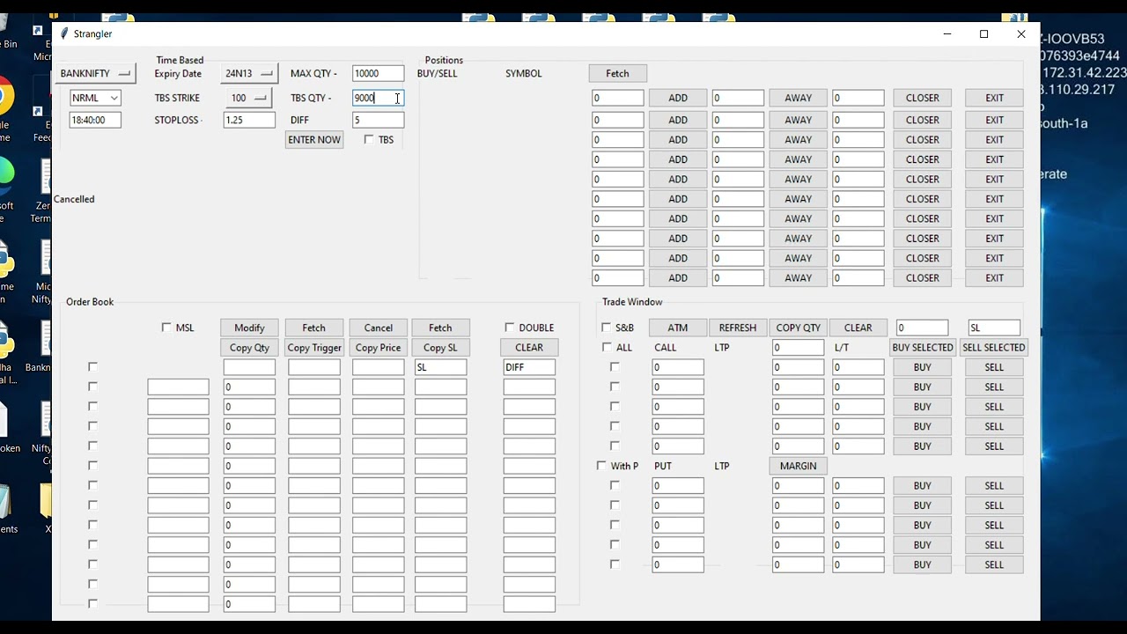
Task: Tick the first Order Book row checkbox
Action: (92, 366)
